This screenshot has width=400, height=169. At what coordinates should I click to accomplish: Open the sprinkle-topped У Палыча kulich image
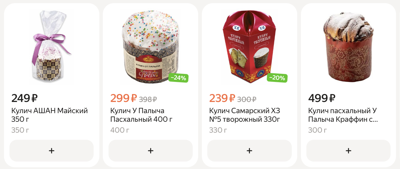(151, 47)
